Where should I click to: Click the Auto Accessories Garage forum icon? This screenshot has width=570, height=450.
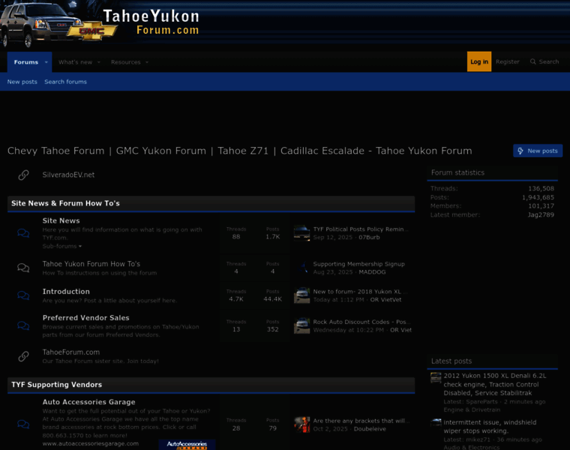pyautogui.click(x=23, y=424)
